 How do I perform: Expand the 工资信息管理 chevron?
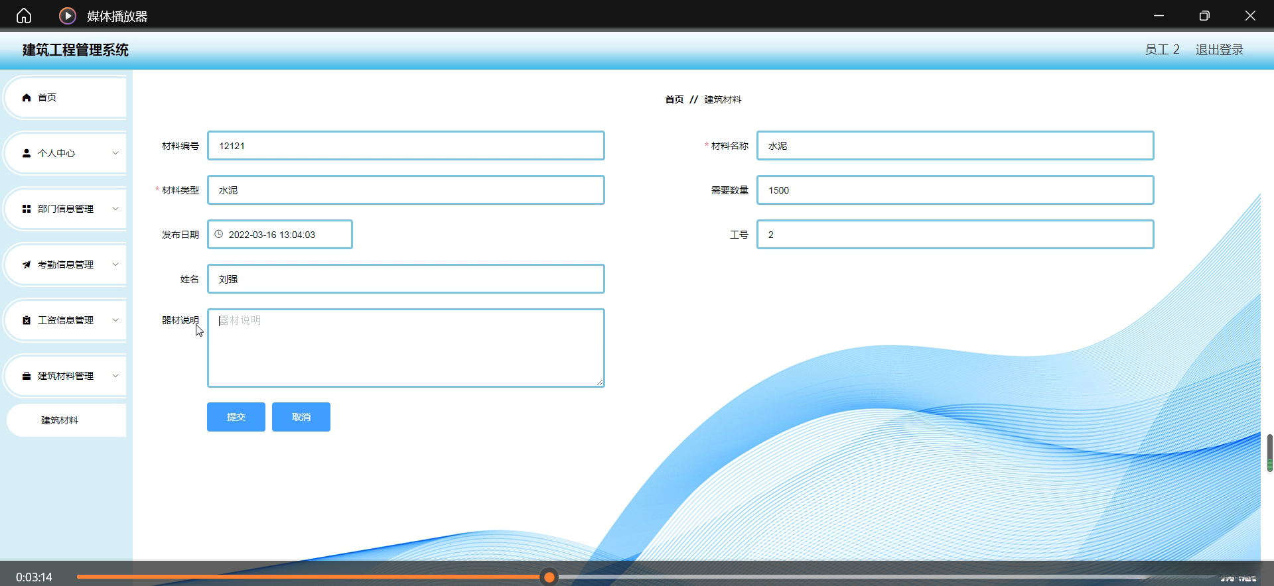click(115, 320)
